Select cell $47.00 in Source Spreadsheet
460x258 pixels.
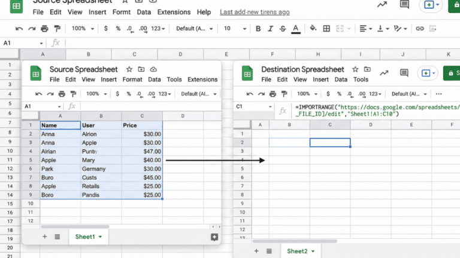click(142, 152)
